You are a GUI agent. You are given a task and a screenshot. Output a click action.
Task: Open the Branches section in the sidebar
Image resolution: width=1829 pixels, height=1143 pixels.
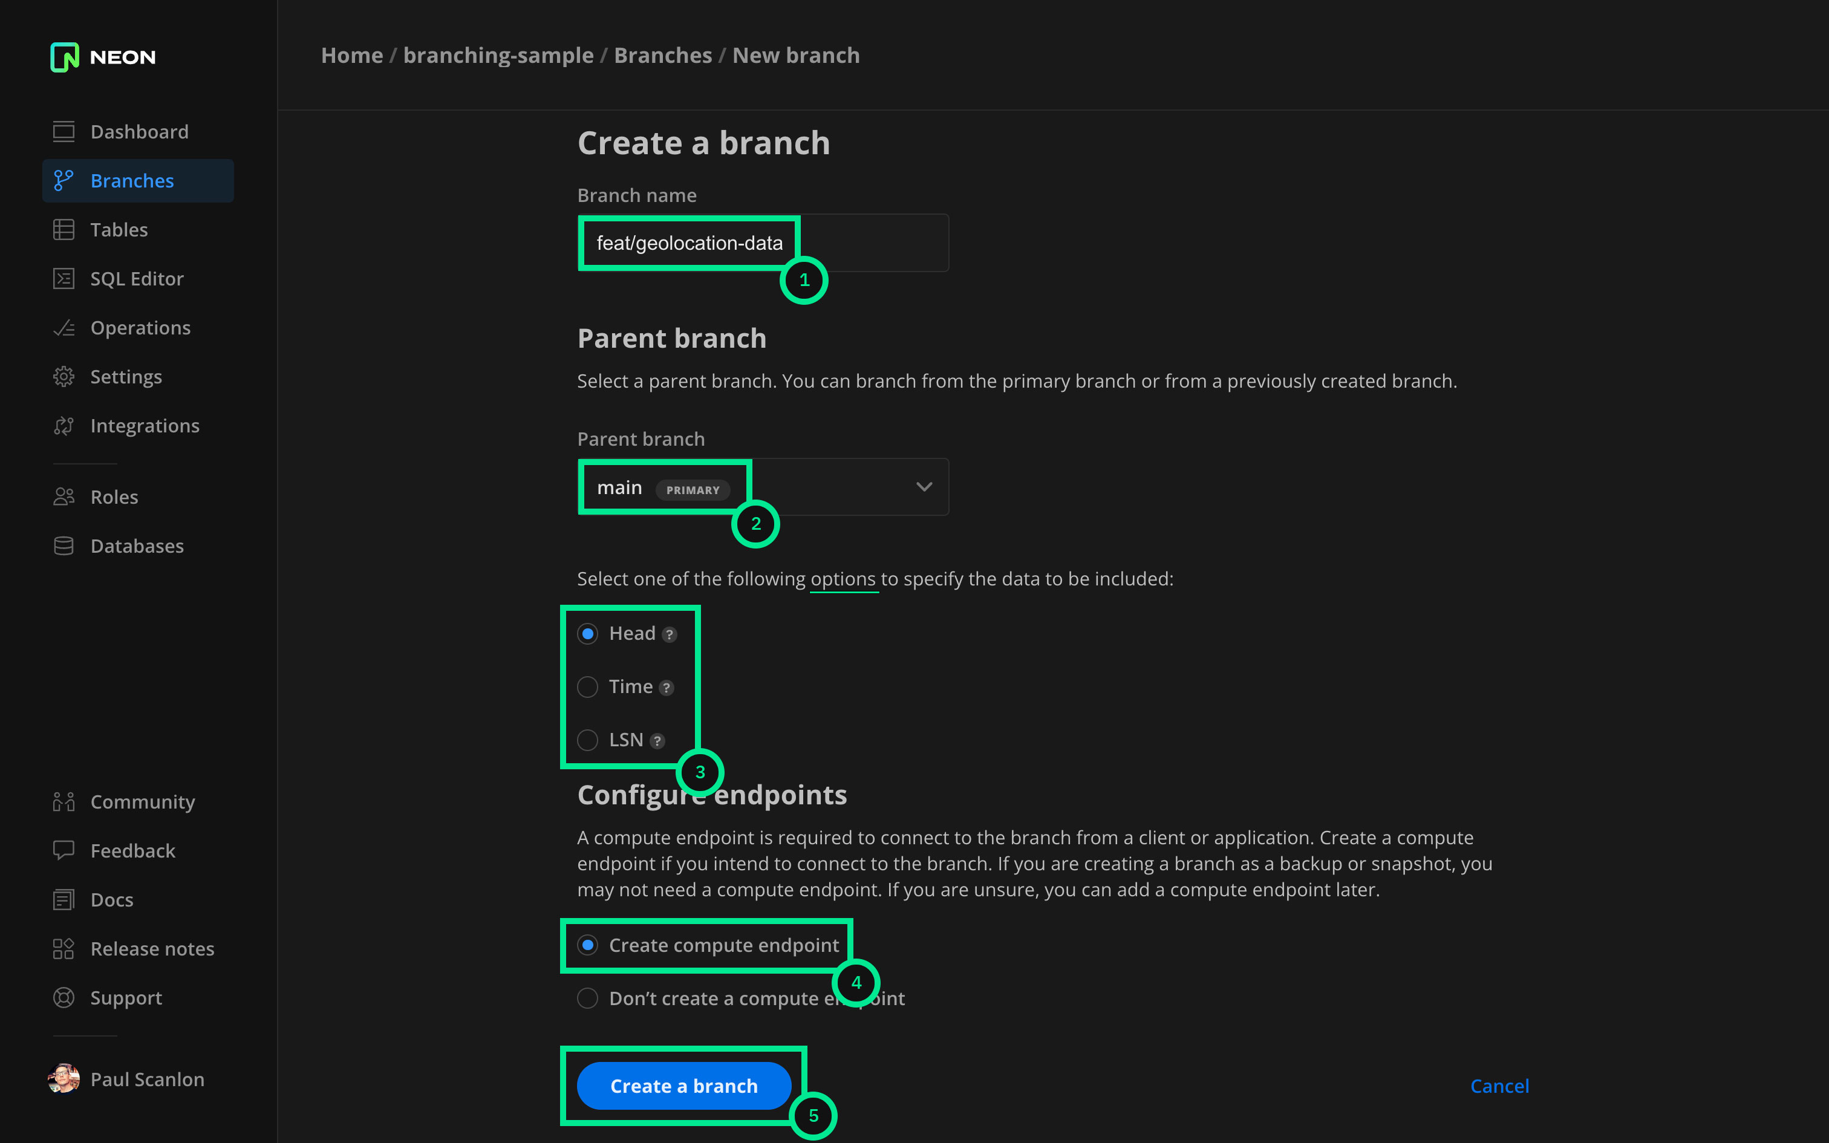pos(132,181)
